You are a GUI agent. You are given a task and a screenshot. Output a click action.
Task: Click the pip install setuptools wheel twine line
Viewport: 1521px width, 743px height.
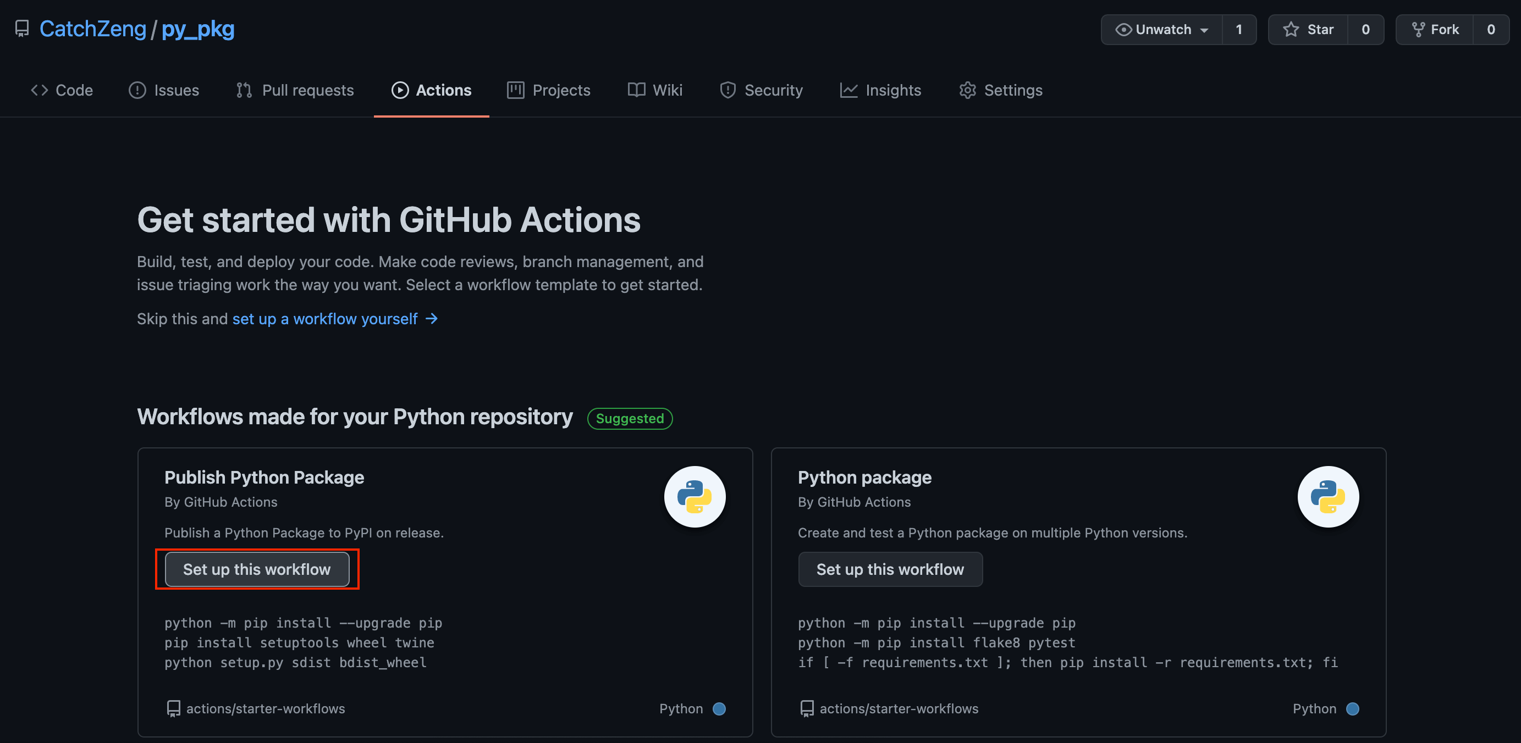(299, 642)
